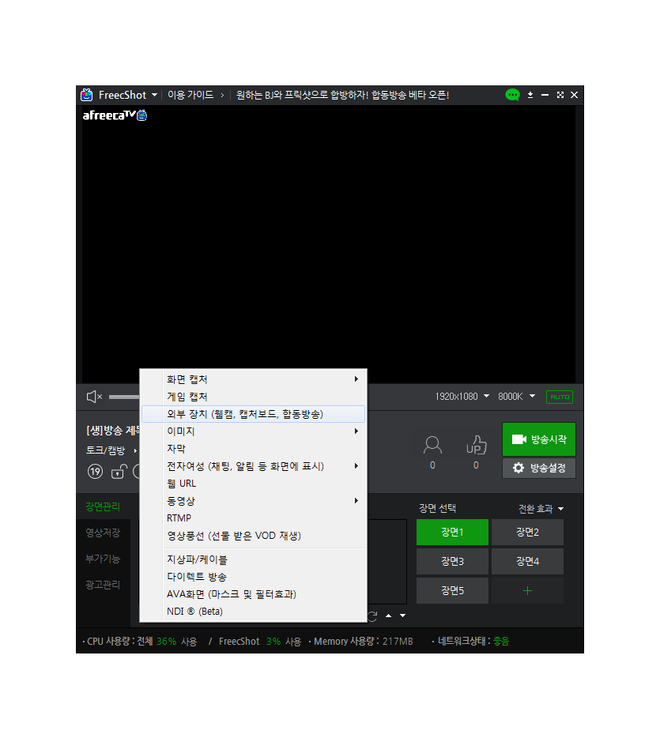Screen dimensions: 660x738
Task: Toggle fullscreen expand icon in title bar
Action: [560, 95]
